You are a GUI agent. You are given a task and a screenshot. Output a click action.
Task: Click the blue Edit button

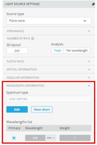click(17, 109)
